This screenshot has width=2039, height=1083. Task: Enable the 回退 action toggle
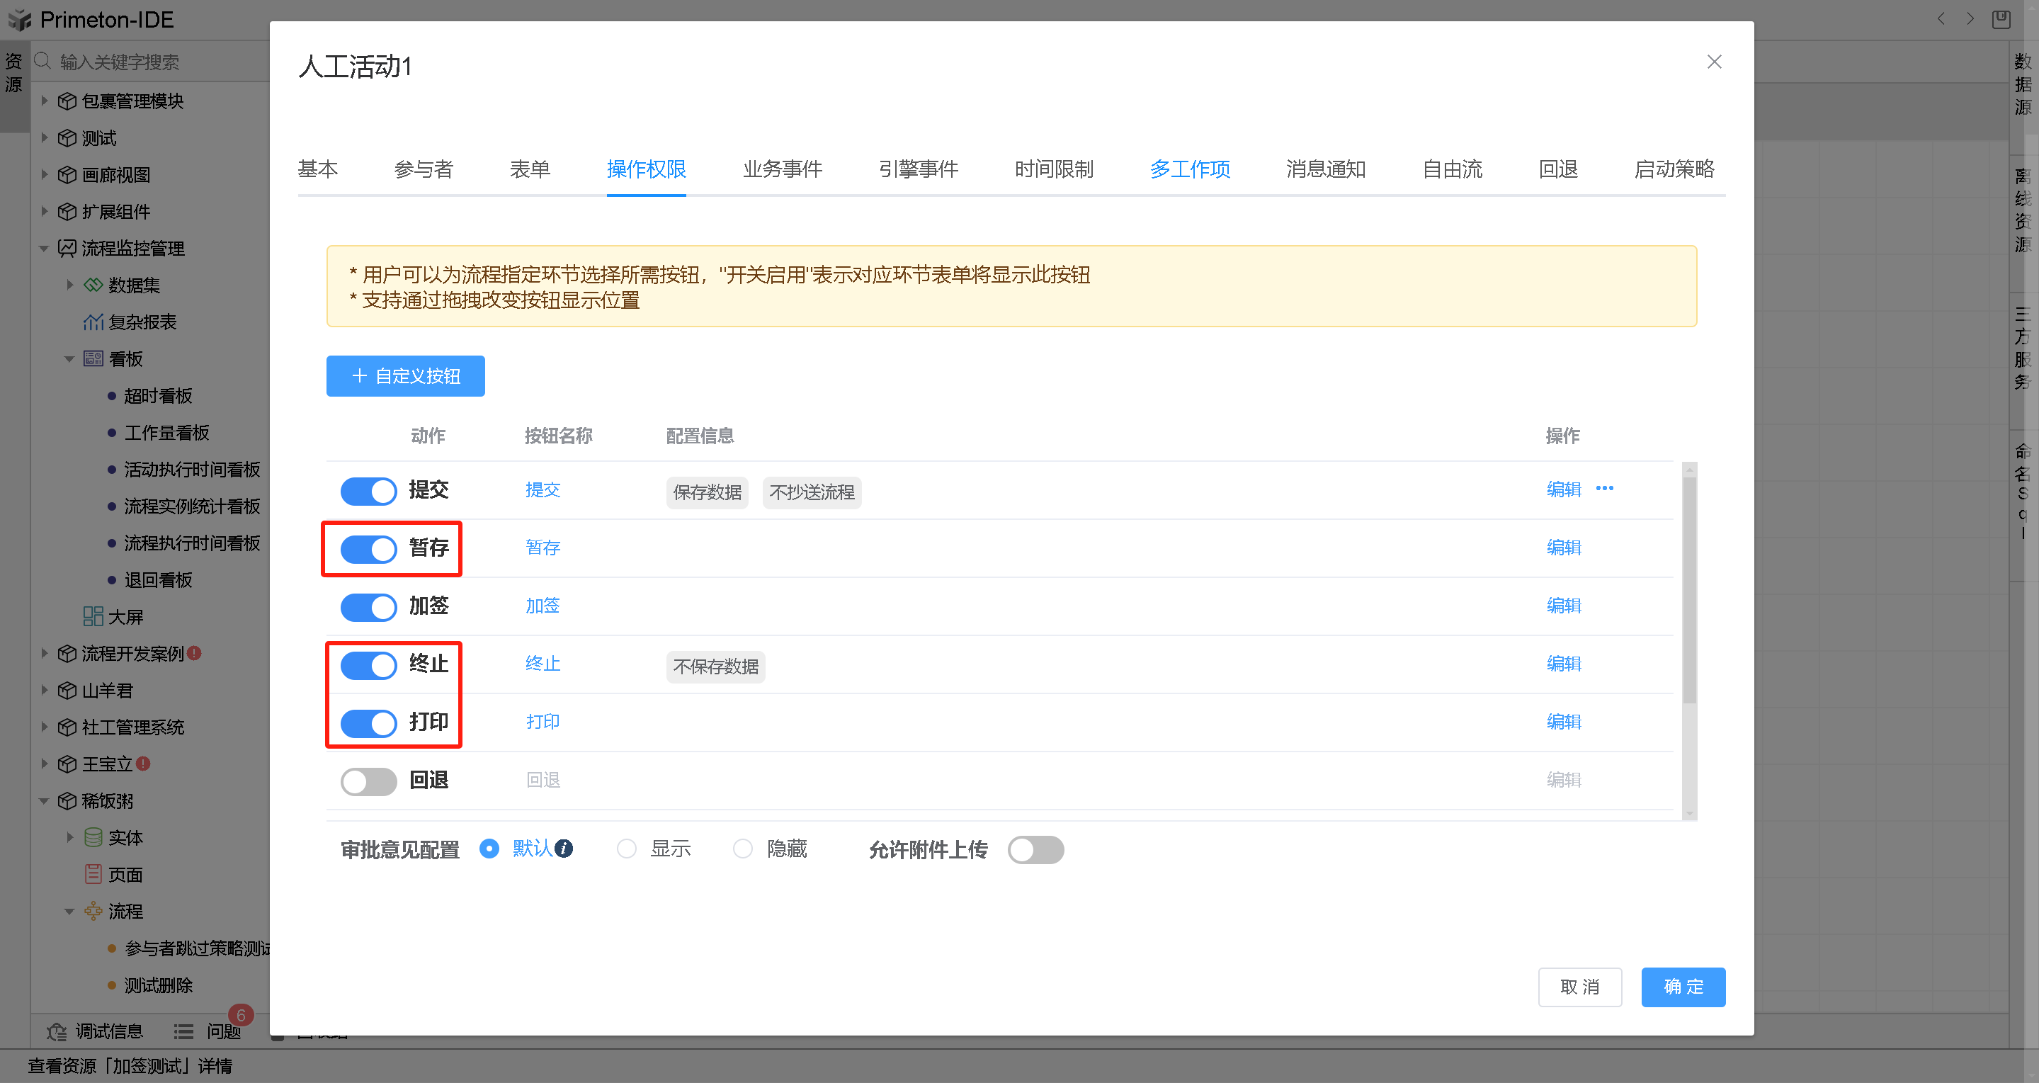point(368,781)
